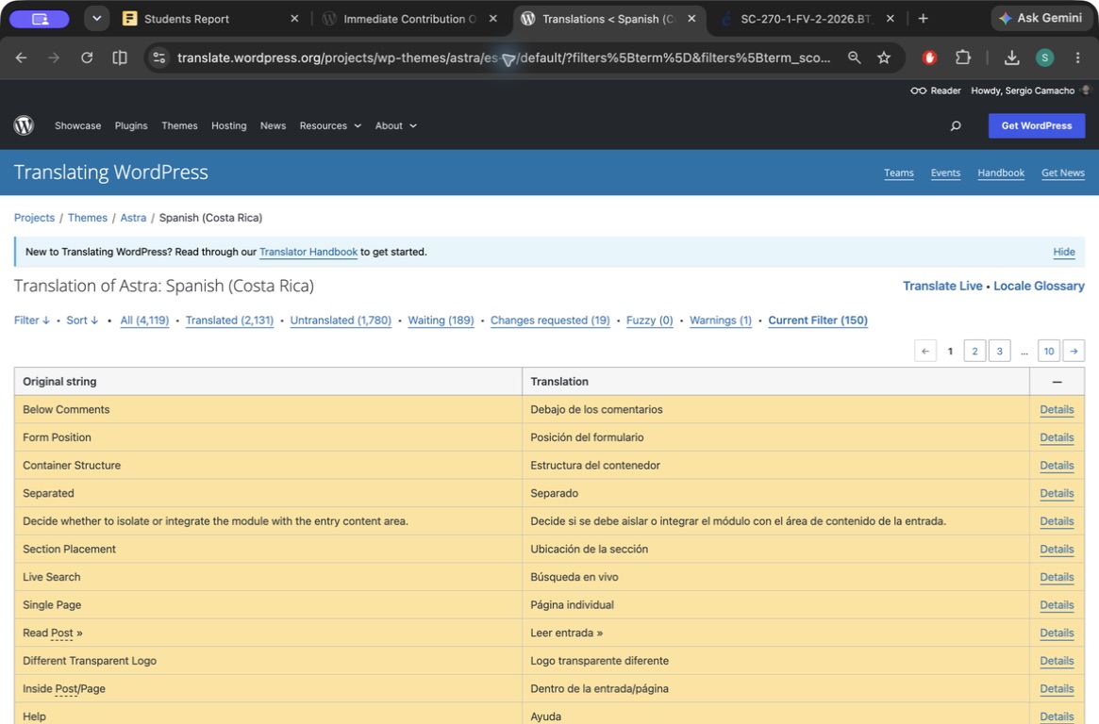
Task: Click the zoom magnifier in address bar
Action: (854, 58)
